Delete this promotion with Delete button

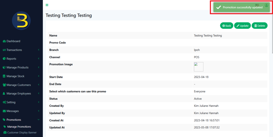click(x=259, y=26)
